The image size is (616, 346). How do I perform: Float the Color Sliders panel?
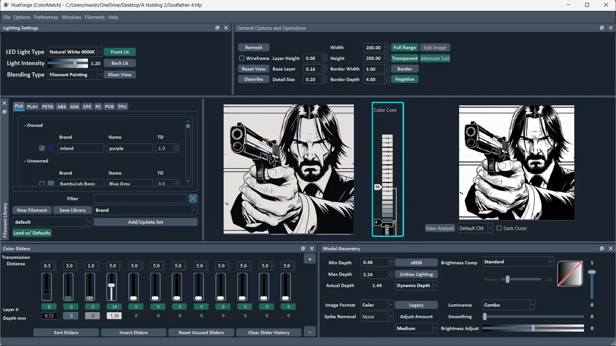click(303, 248)
